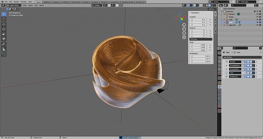Select the Rotate tool
Viewport: 263px width, 139px height.
coord(4,29)
